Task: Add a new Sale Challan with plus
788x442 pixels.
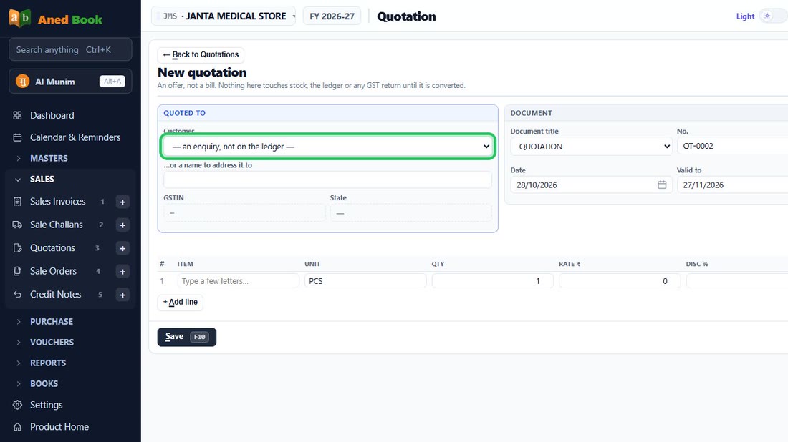Action: (x=122, y=225)
